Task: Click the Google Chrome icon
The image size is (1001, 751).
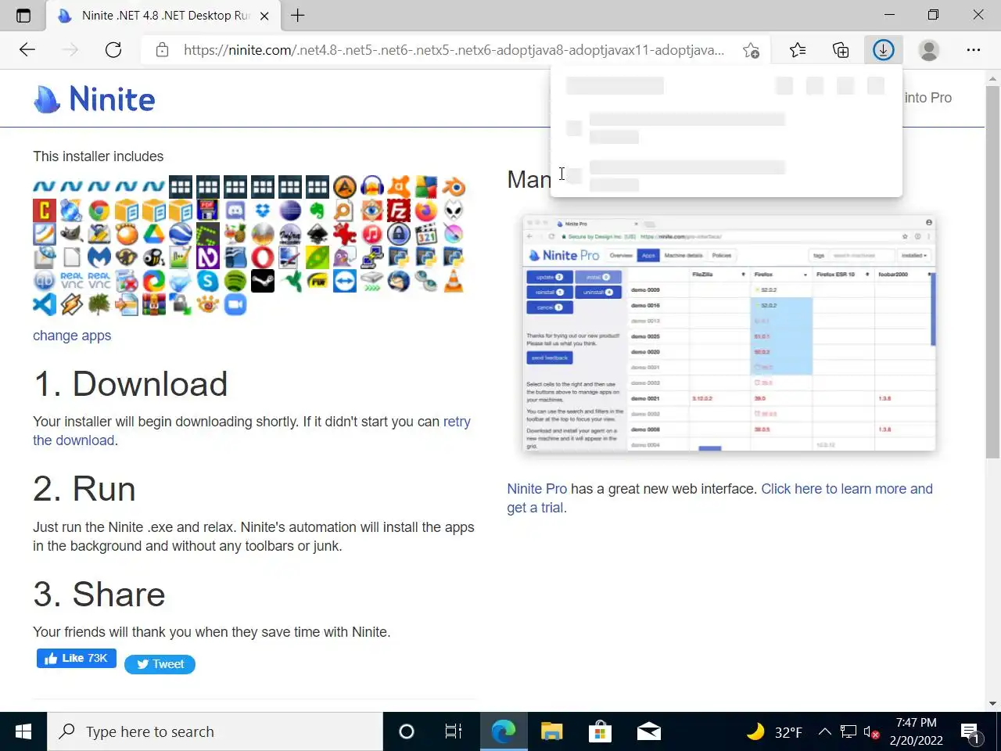Action: [x=99, y=210]
